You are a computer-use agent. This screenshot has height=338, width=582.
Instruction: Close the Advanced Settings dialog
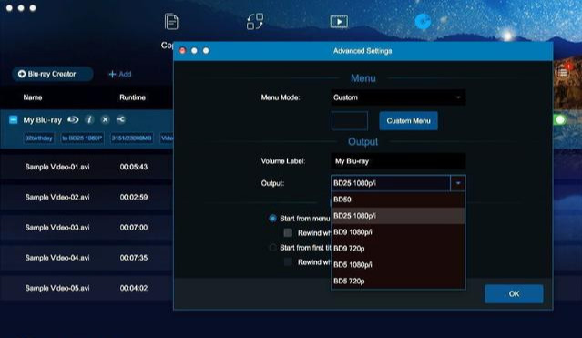click(x=182, y=50)
